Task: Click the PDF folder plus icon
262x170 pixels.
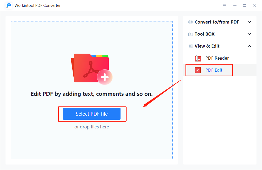Action: 91,69
